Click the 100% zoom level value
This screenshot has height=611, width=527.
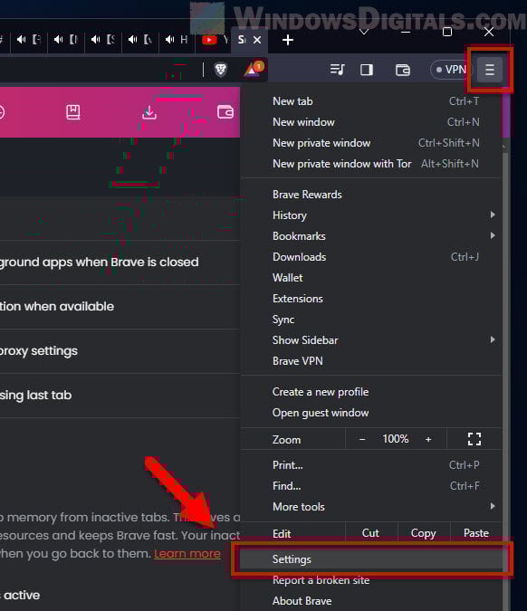[x=395, y=439]
